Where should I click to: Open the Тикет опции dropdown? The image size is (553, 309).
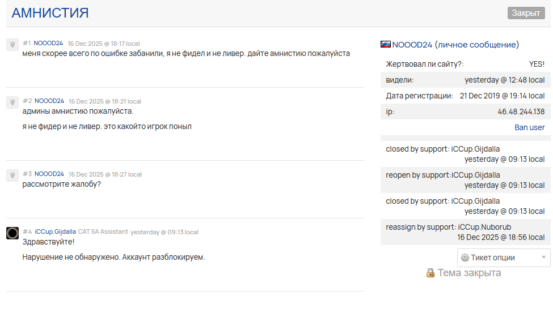pyautogui.click(x=503, y=257)
